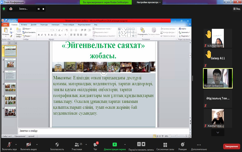Open Сессионные залы breakout rooms
The width and height of the screenshot is (242, 152).
click(x=165, y=144)
